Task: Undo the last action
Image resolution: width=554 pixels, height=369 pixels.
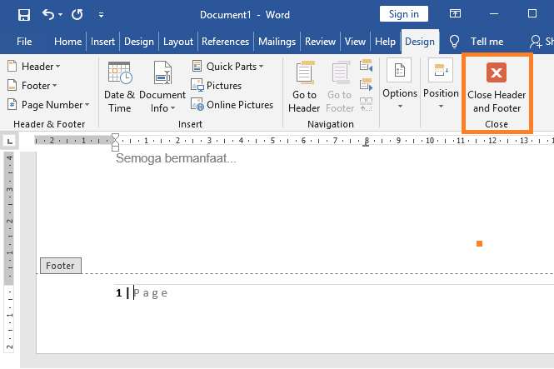Action: pyautogui.click(x=48, y=14)
